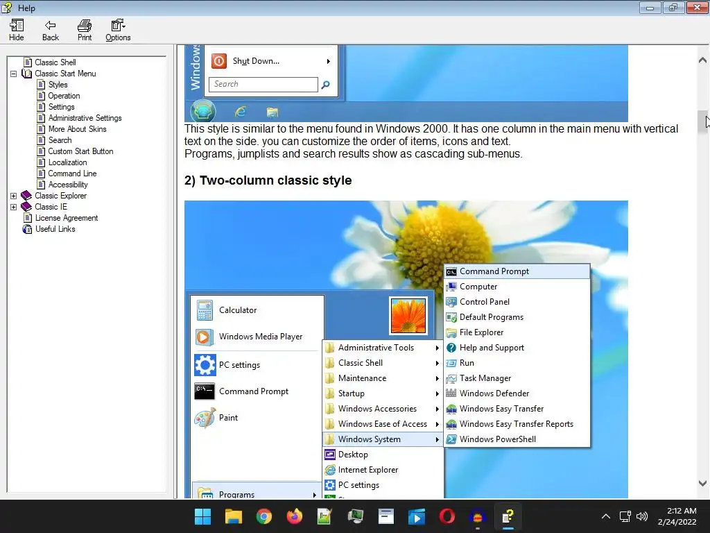Open the Command Line topic
Image resolution: width=710 pixels, height=533 pixels.
coord(72,173)
